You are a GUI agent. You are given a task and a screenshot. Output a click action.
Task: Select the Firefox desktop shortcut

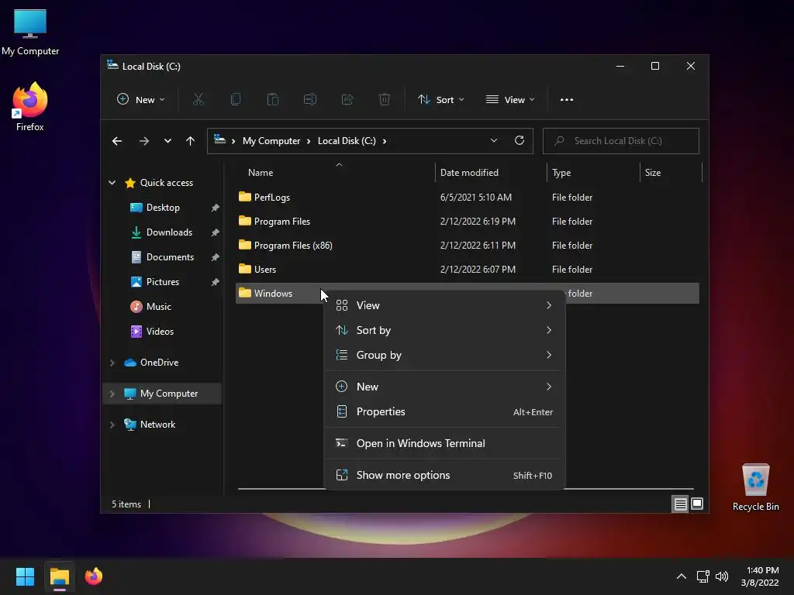(x=30, y=107)
